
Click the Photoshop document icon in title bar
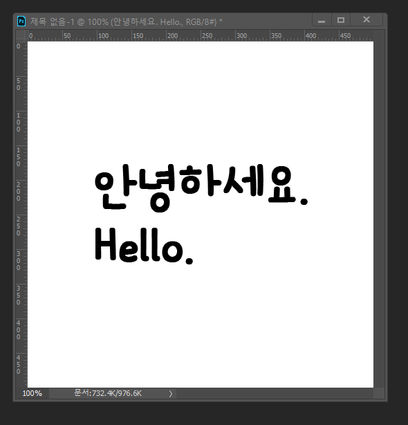(21, 21)
